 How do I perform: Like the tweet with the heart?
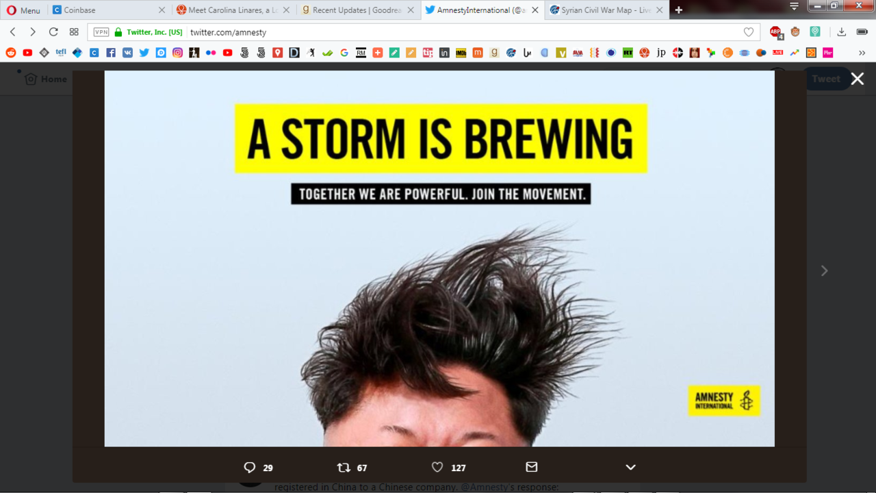click(x=437, y=467)
